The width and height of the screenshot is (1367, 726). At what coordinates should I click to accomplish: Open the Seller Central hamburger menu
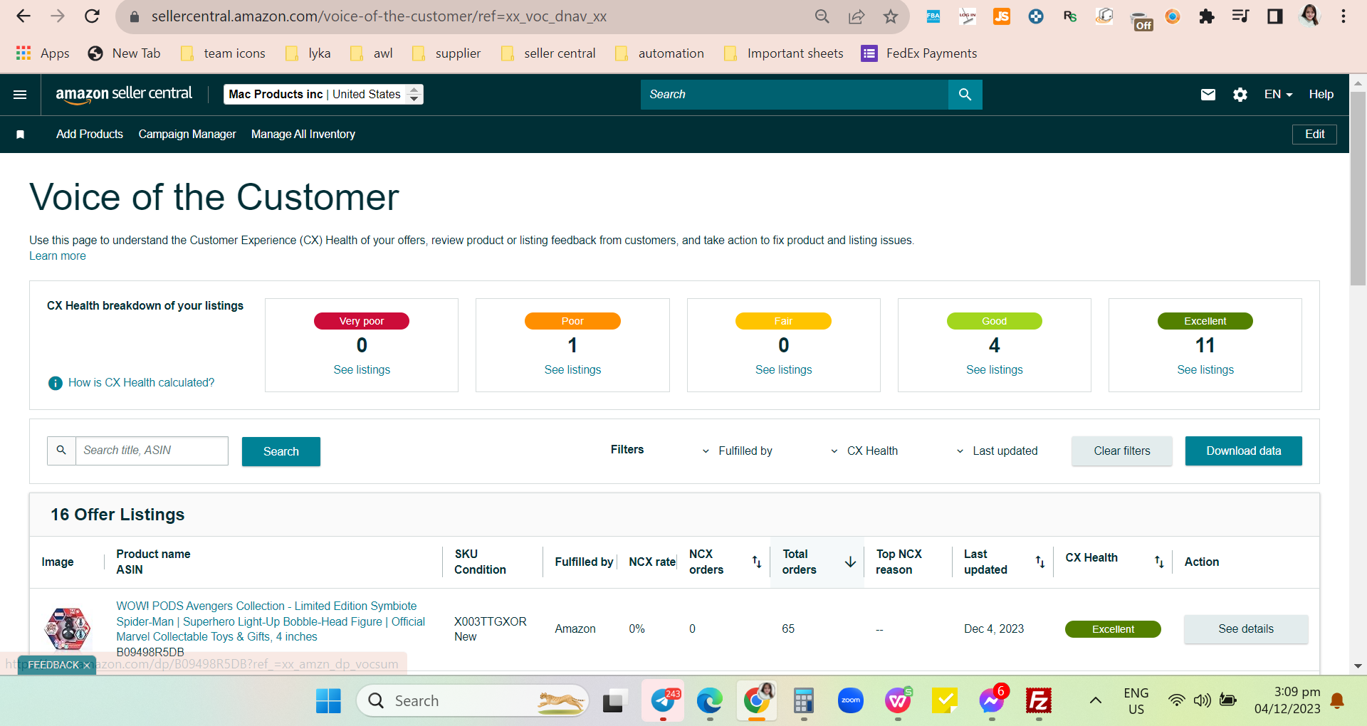[20, 95]
